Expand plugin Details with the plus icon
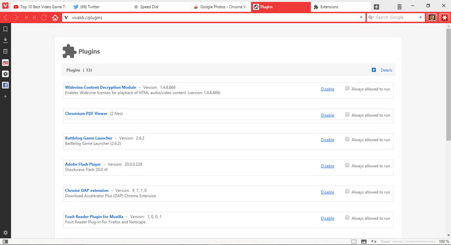The height and width of the screenshot is (245, 451). coord(374,70)
